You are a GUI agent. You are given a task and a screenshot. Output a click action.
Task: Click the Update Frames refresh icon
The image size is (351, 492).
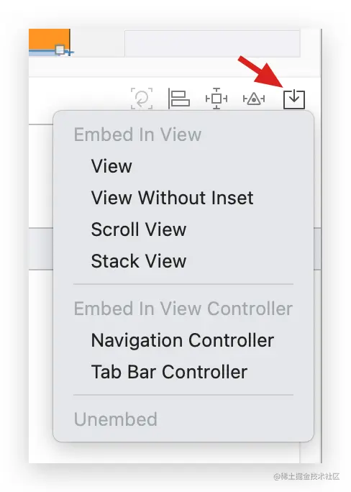(x=142, y=99)
